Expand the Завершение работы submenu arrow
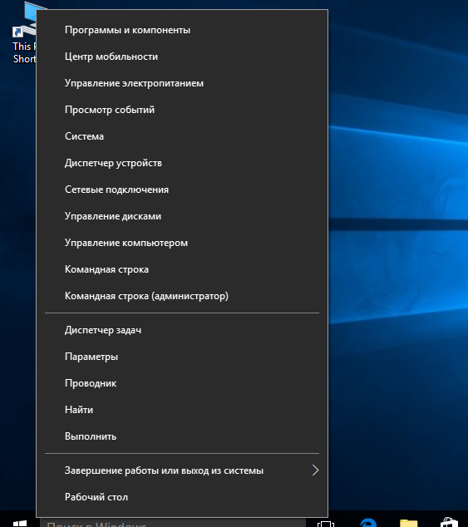This screenshot has height=527, width=468. pos(315,470)
